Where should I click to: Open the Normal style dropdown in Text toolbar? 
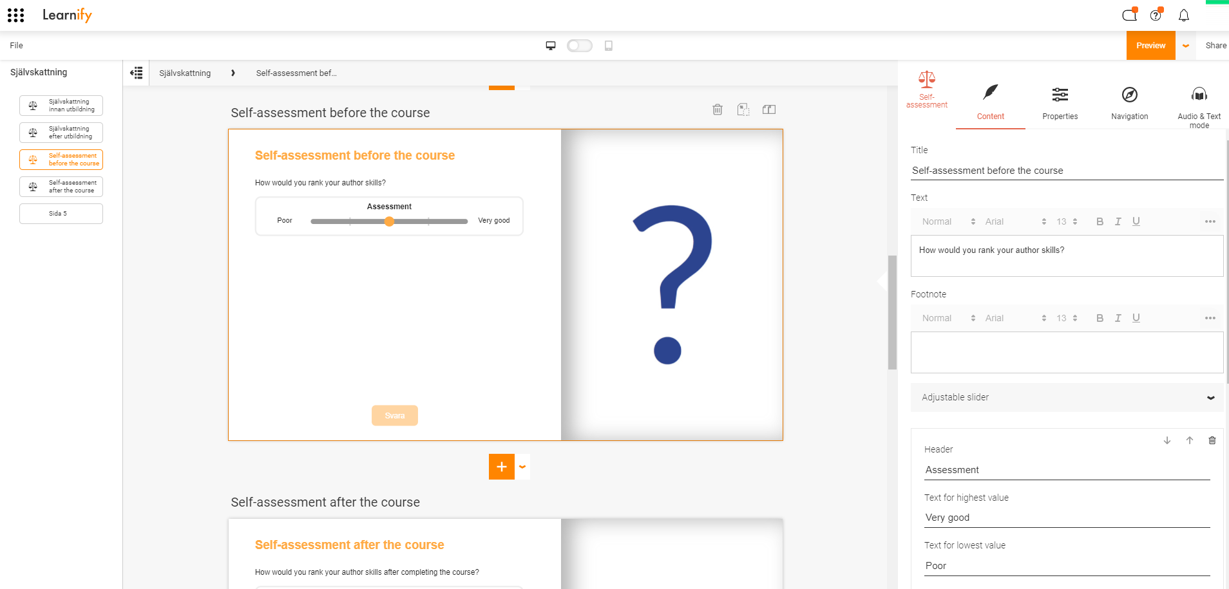tap(949, 221)
